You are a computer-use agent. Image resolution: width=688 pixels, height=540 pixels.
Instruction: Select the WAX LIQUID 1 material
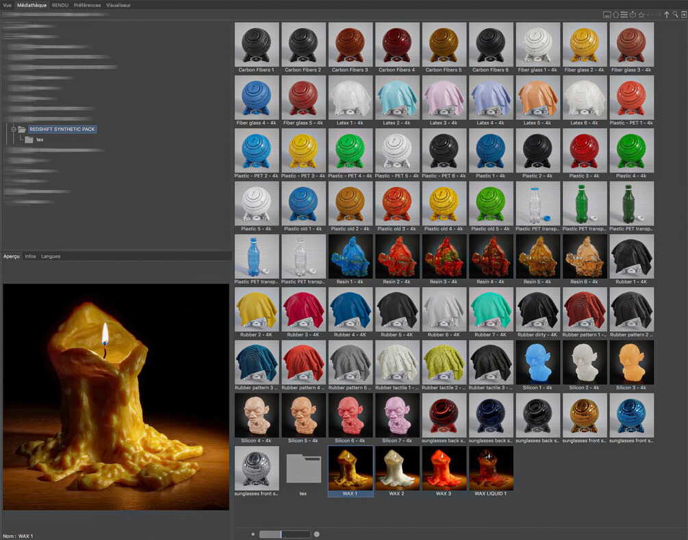click(x=491, y=471)
